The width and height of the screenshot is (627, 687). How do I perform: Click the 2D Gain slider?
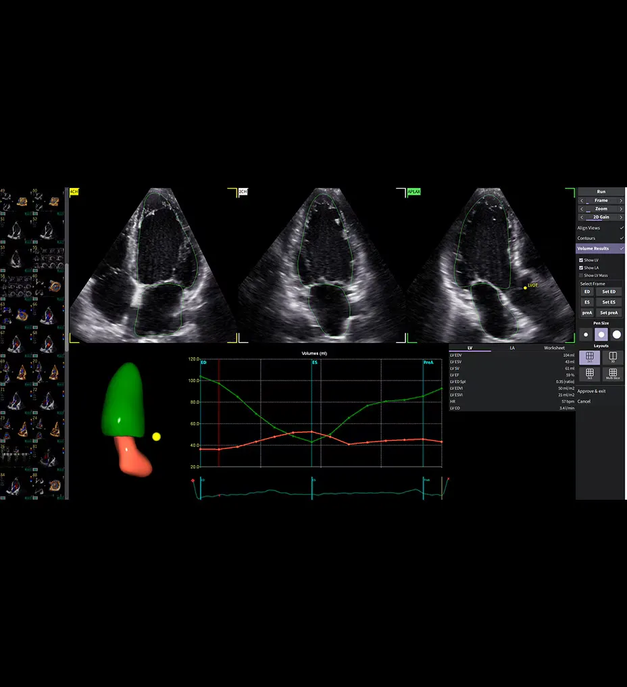(601, 217)
